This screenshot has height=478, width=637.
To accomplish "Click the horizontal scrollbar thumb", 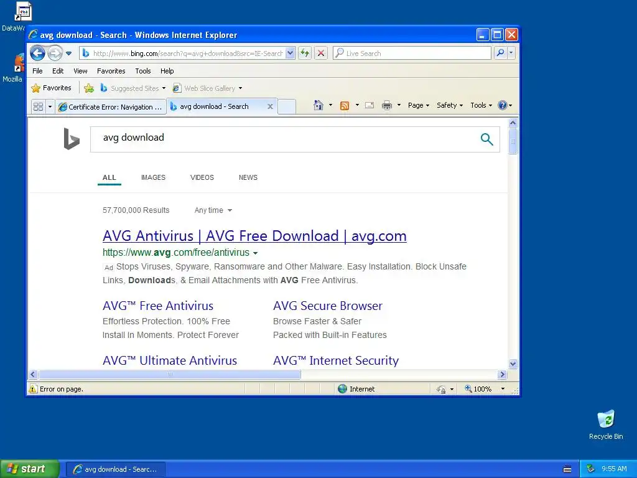I will click(x=169, y=374).
